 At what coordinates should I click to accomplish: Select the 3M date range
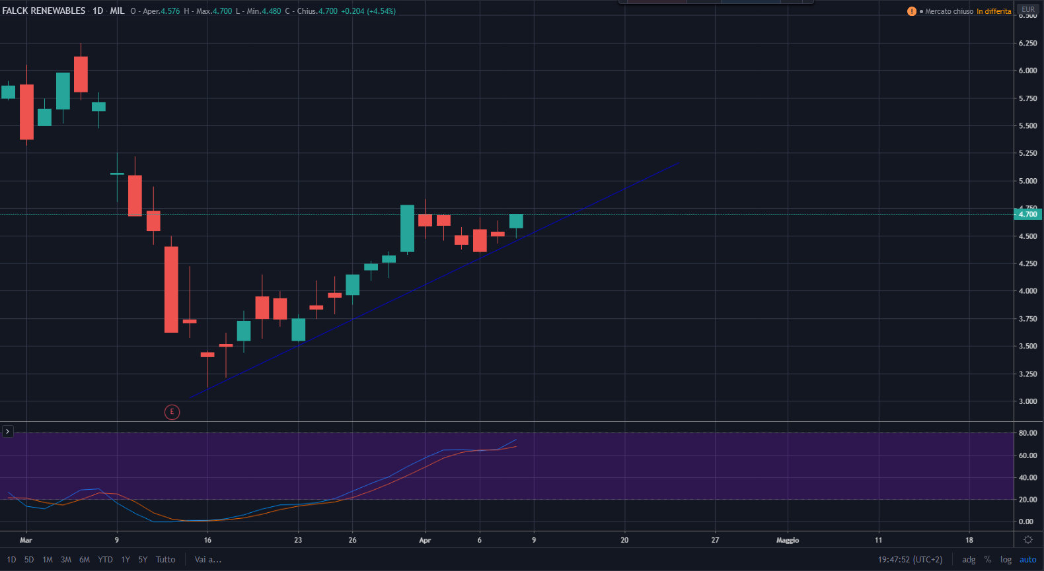point(66,560)
